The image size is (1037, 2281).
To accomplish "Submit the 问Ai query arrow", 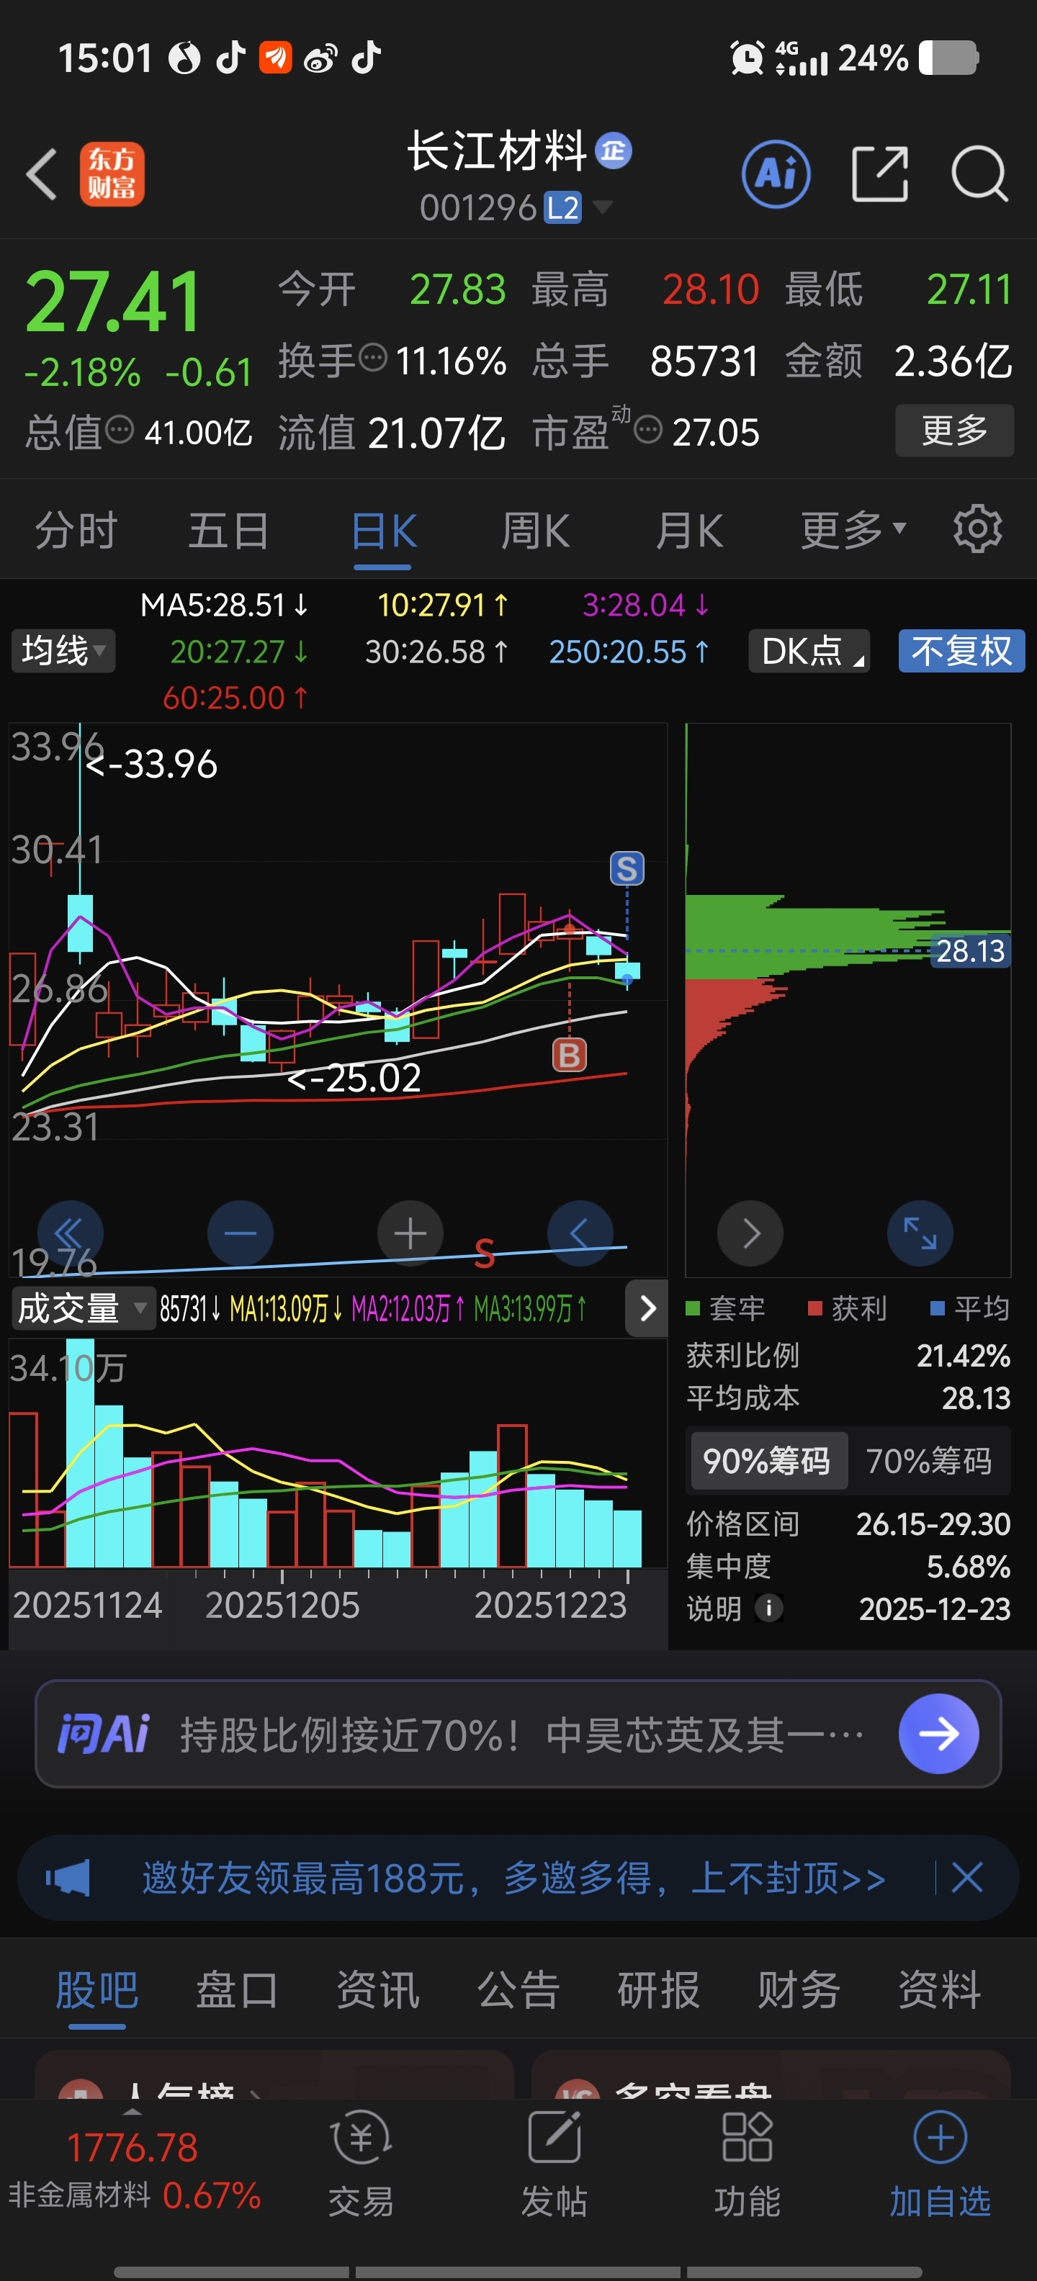I will [938, 1733].
